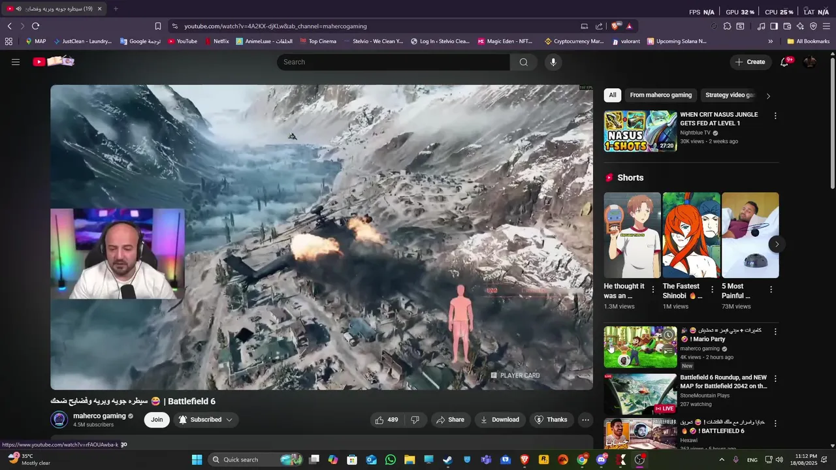Open more actions for the video

pyautogui.click(x=586, y=420)
